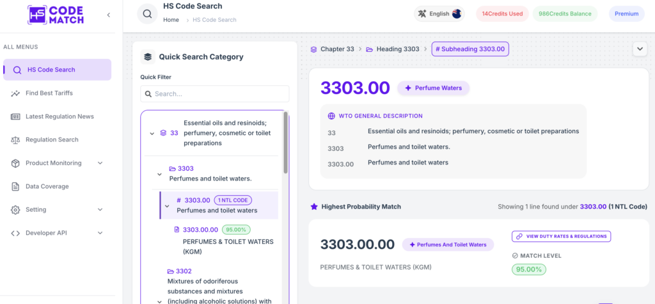The height and width of the screenshot is (304, 655).
Task: Click the Setting gear icon
Action: [15, 210]
